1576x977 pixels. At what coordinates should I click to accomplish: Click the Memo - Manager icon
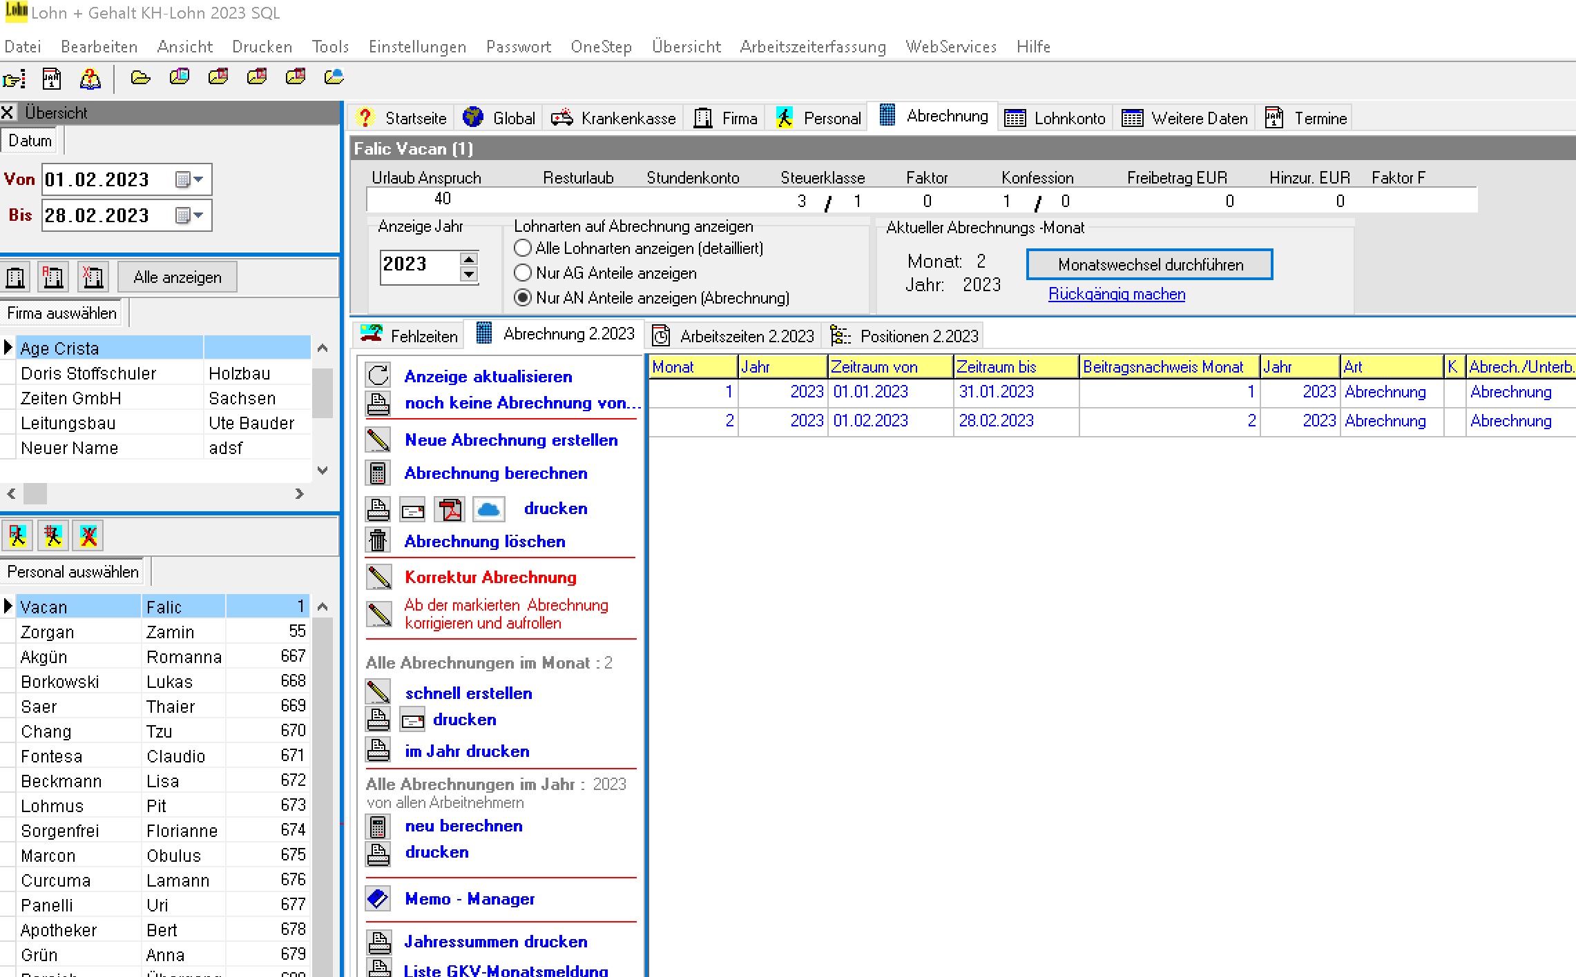(x=378, y=898)
